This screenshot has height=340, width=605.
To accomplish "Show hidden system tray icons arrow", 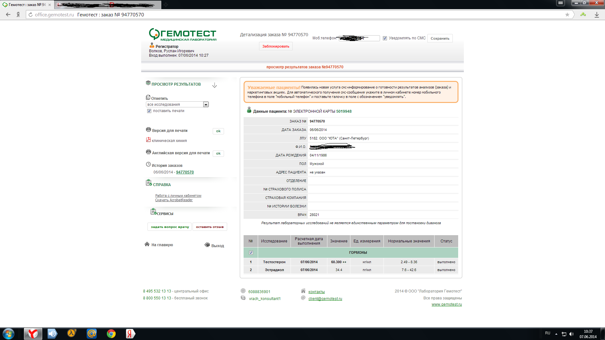I will pos(556,334).
